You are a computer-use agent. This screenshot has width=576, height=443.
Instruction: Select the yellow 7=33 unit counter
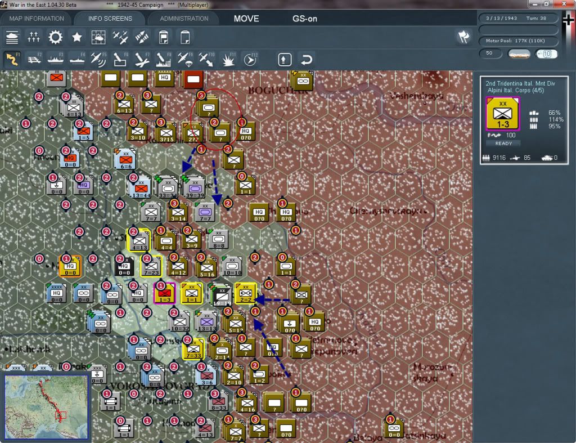coord(193,348)
